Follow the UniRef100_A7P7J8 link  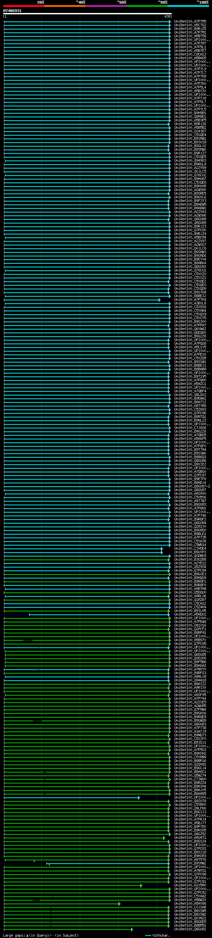[190, 98]
